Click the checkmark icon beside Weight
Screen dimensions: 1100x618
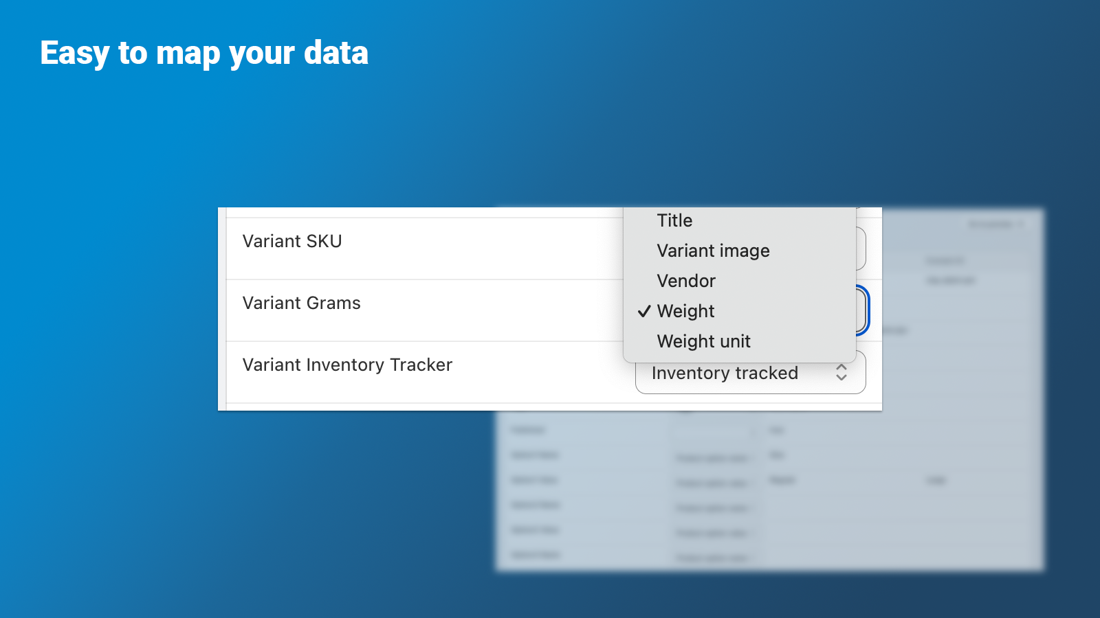(643, 312)
